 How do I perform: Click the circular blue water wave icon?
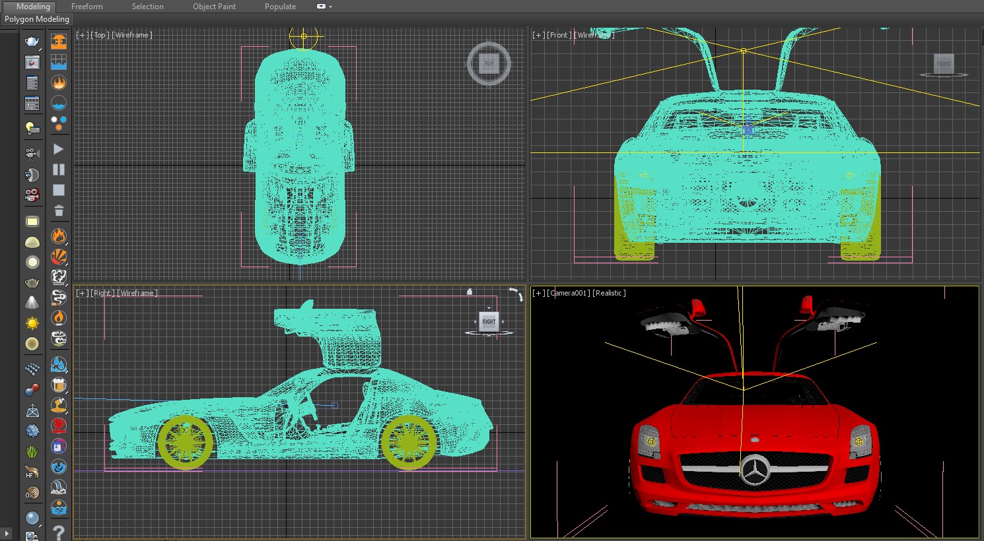[59, 103]
